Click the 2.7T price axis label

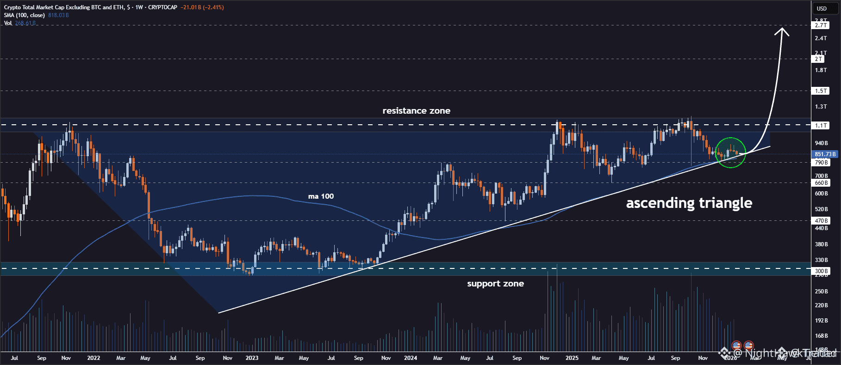coord(821,25)
